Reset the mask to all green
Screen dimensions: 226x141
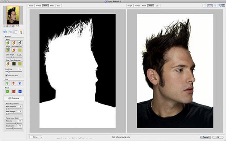click(x=8, y=92)
